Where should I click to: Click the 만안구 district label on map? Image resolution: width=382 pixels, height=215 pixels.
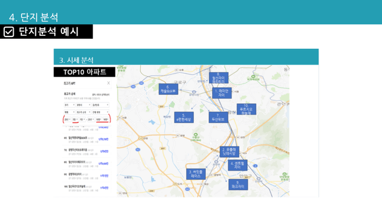coord(245,176)
